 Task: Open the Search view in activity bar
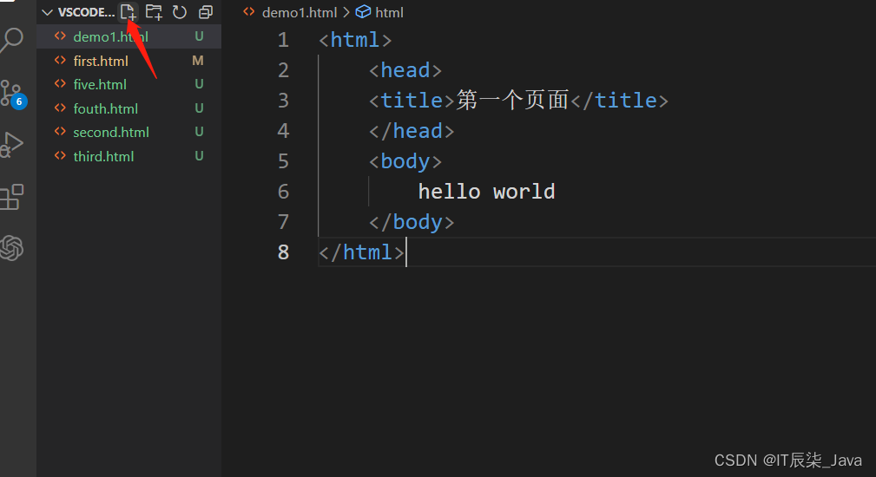click(x=12, y=40)
